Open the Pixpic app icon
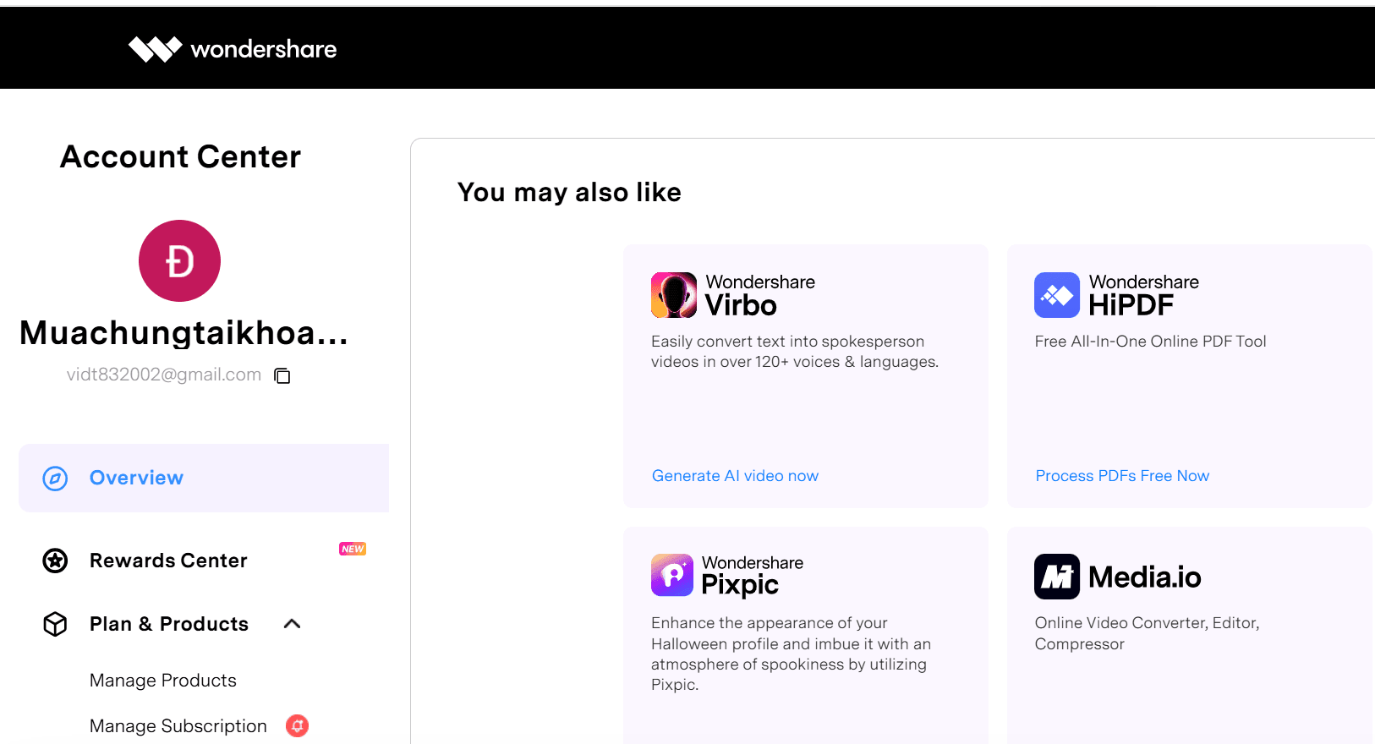Viewport: 1375px width, 744px height. (672, 575)
